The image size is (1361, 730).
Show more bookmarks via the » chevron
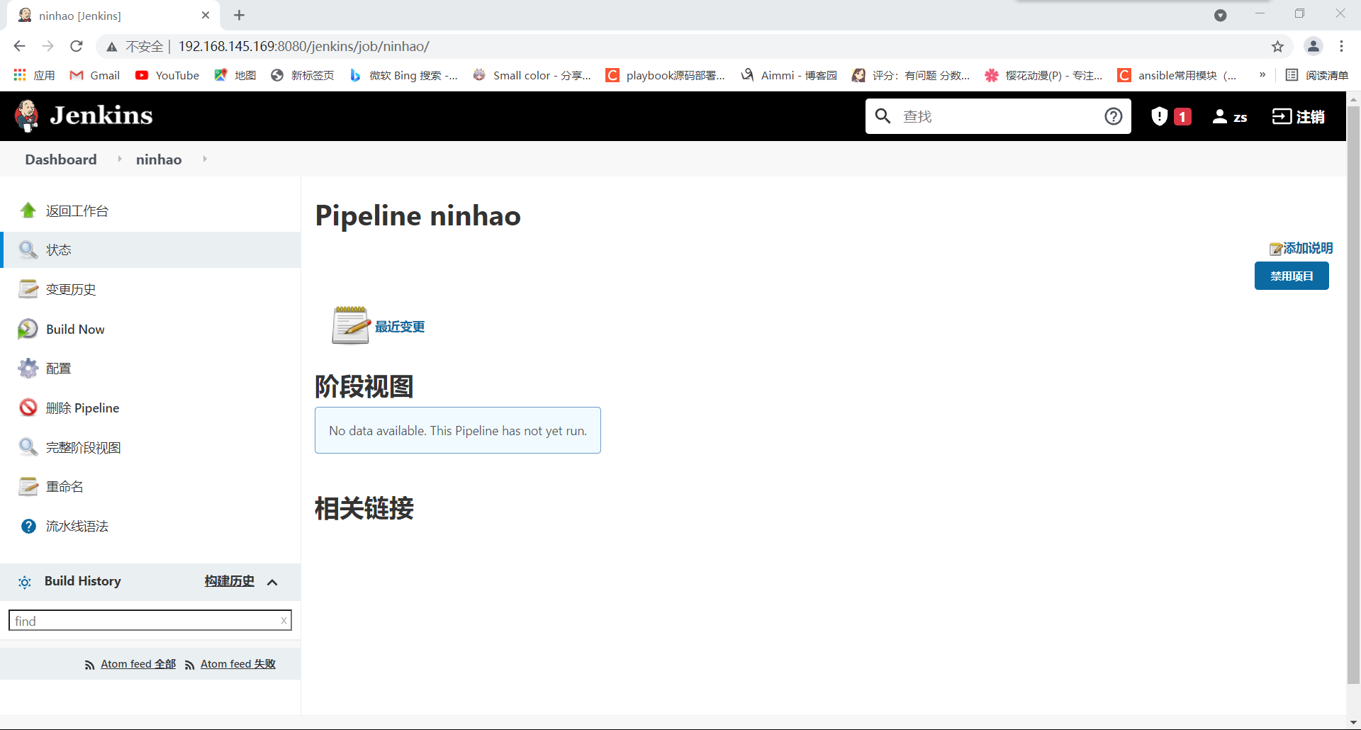(1262, 75)
